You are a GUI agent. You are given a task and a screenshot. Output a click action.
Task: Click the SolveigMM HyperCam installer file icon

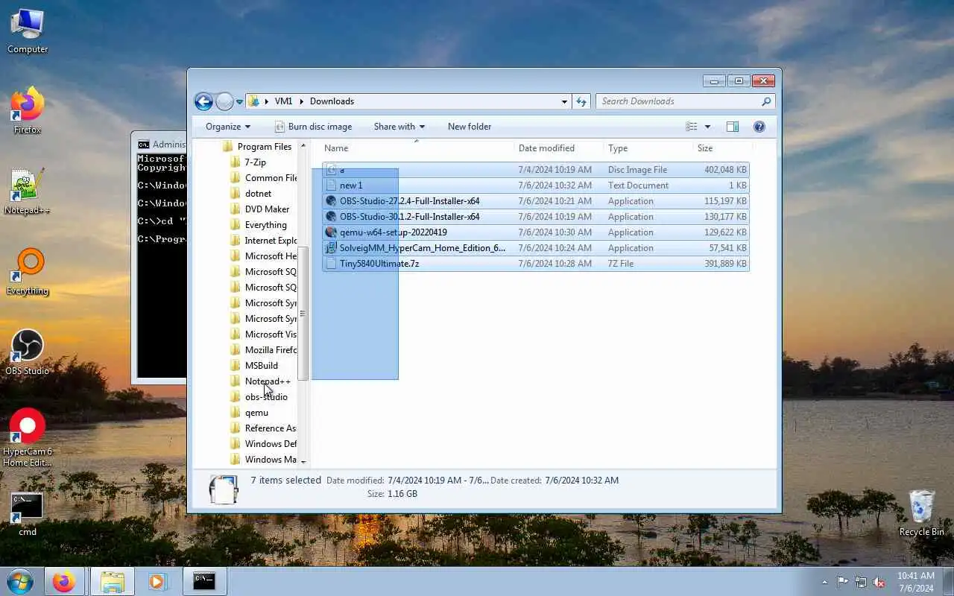[332, 248]
